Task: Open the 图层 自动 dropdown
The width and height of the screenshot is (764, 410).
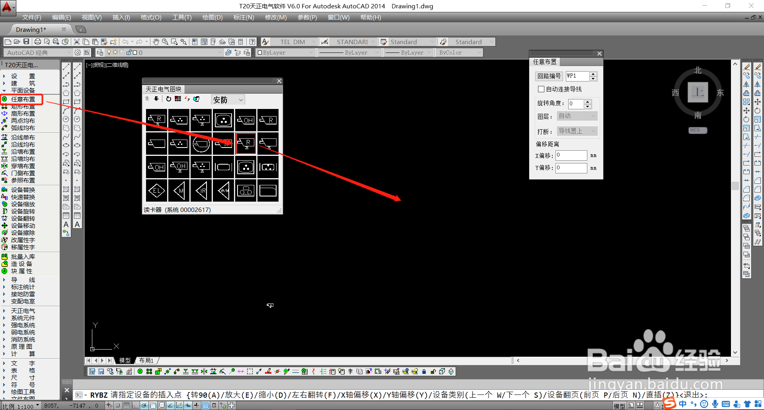Action: tap(577, 116)
